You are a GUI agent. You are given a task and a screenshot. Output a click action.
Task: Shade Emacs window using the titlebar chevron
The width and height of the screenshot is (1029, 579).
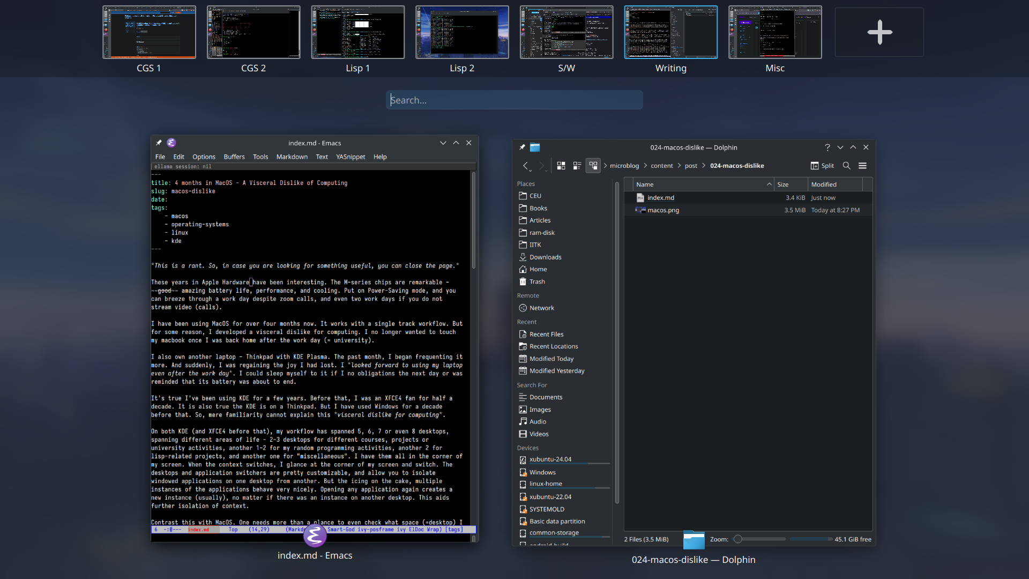point(443,143)
